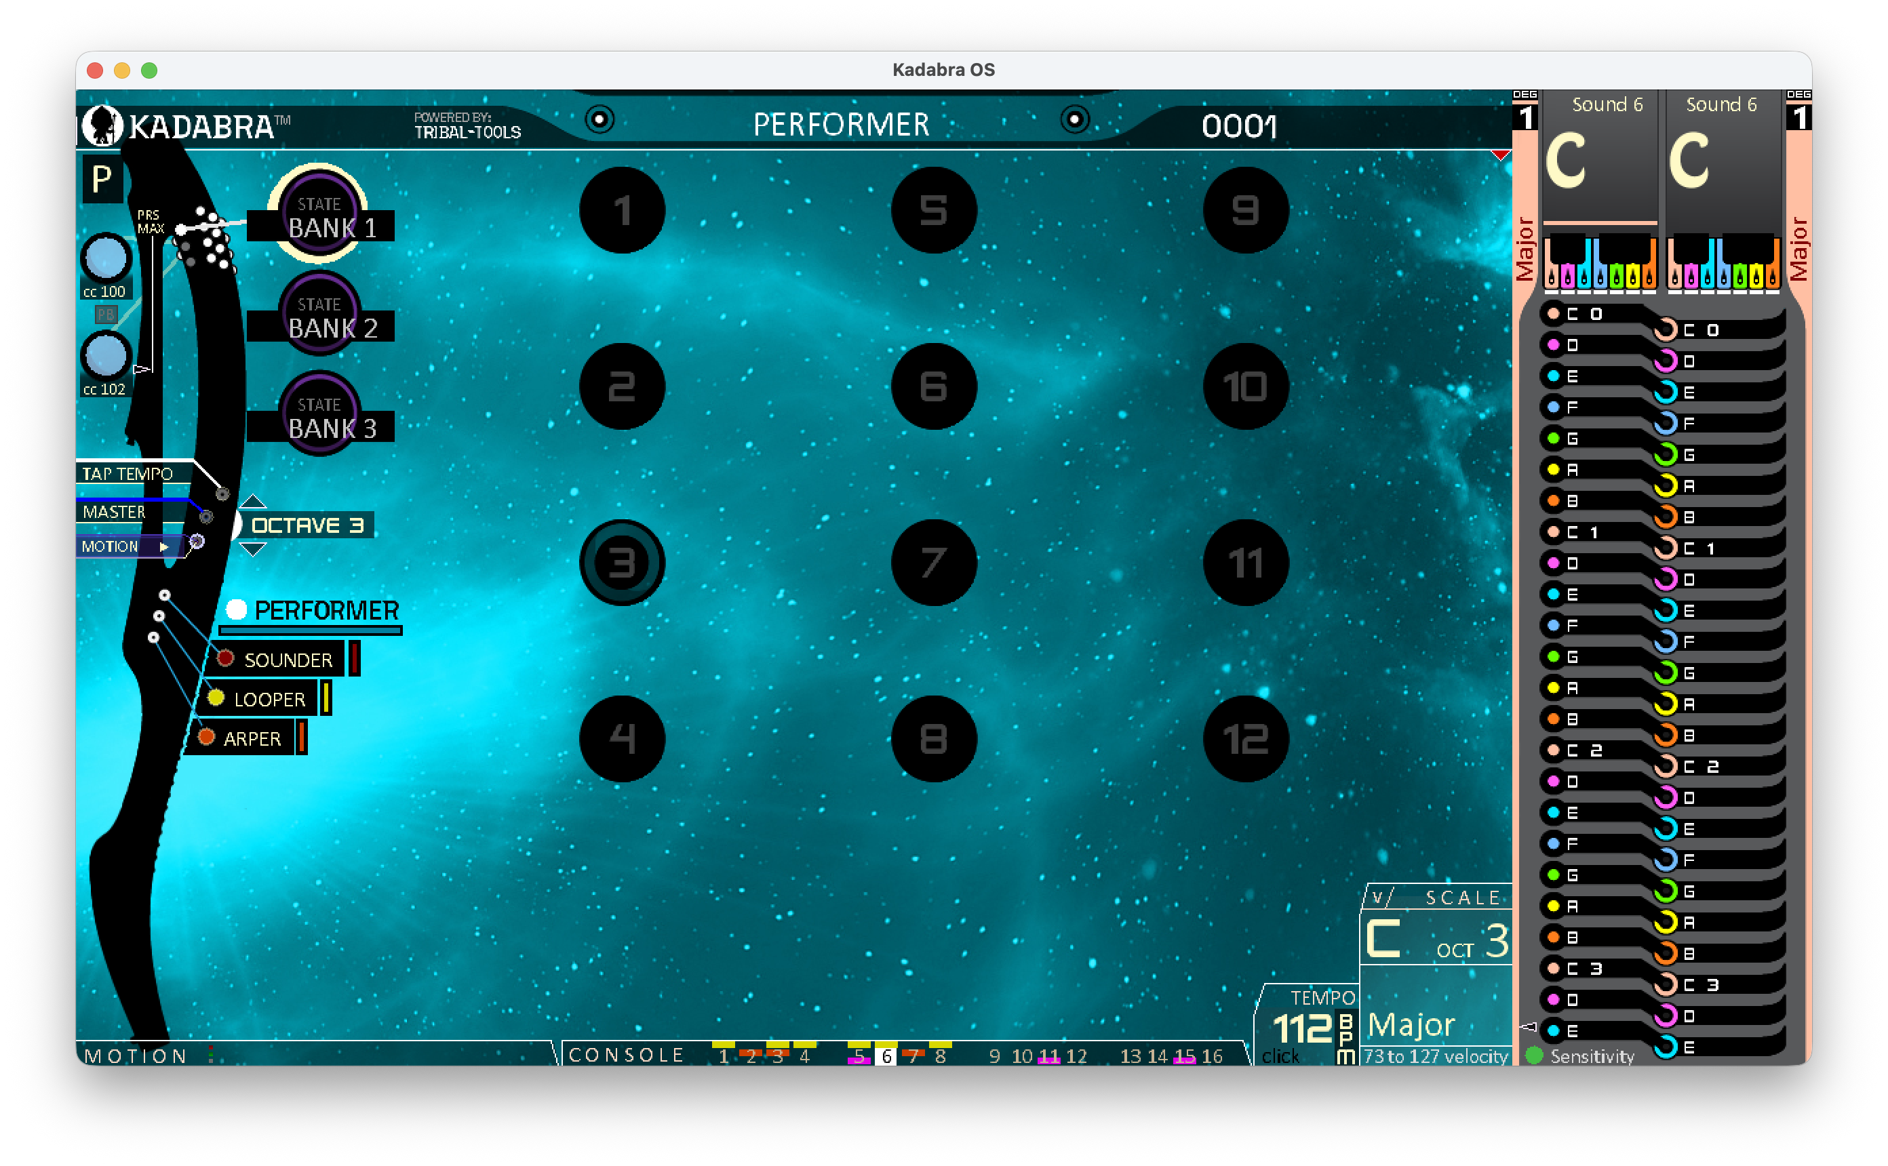Toggle the ARPER orange indicator
The width and height of the screenshot is (1888, 1166).
pyautogui.click(x=206, y=738)
